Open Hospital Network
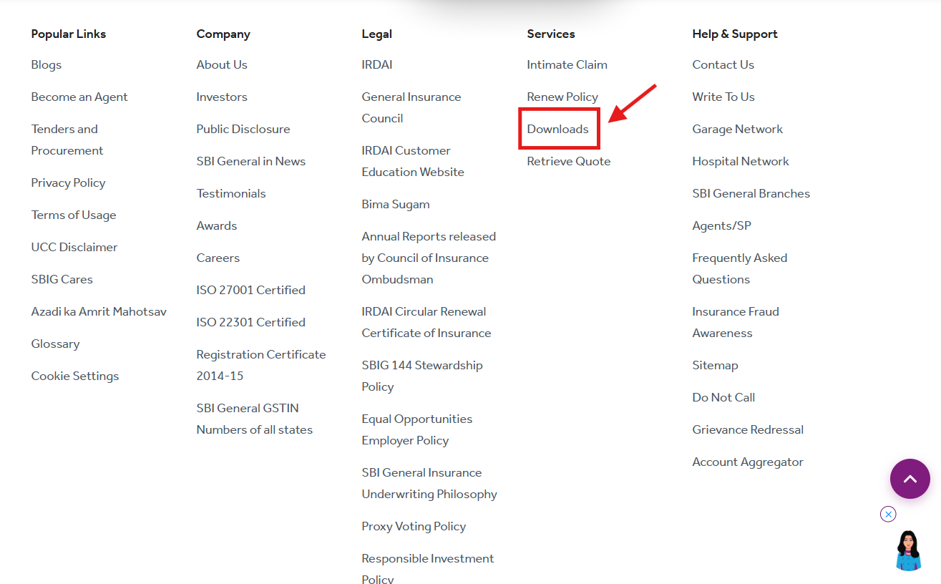The image size is (941, 584). [x=741, y=161]
